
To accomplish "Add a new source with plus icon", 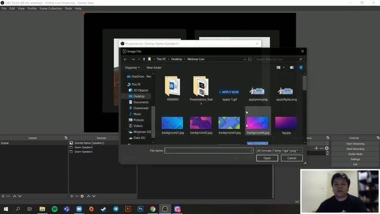I will coord(72,196).
